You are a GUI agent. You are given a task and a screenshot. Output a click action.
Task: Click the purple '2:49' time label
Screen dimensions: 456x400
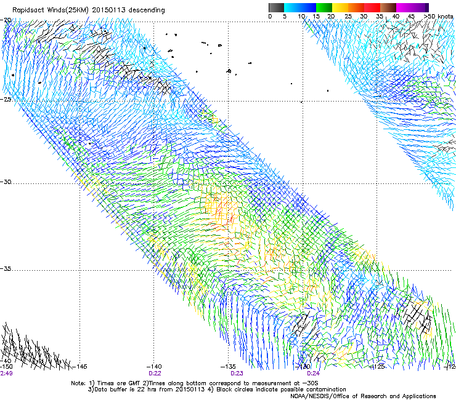click(6, 374)
